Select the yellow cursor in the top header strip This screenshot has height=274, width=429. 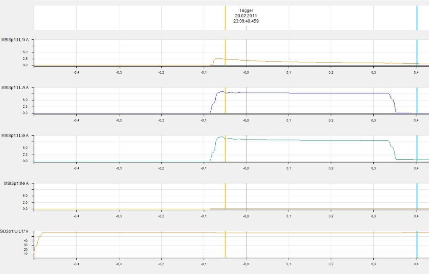click(225, 18)
